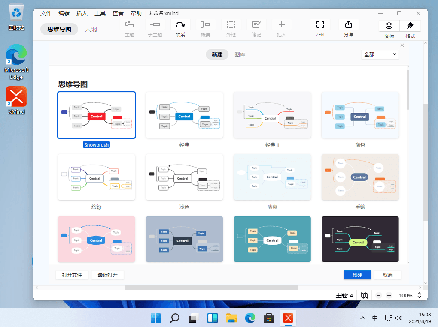Screen dimensions: 438x327
Task: Select the pink background template thumbnail
Action: pos(96,239)
